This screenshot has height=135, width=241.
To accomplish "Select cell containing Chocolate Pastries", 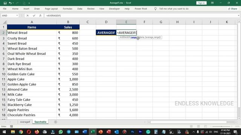I will (32, 115).
